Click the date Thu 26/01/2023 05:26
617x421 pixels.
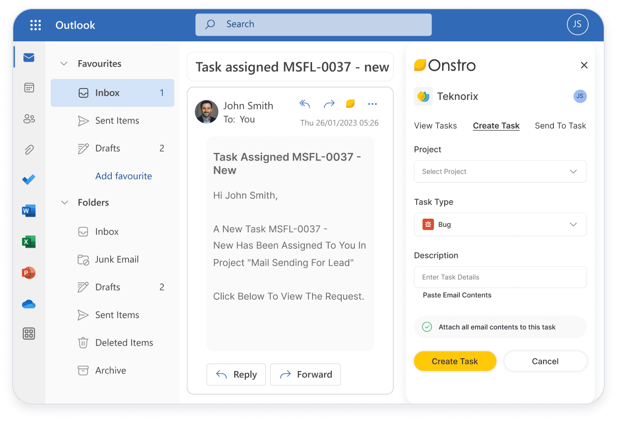tap(339, 123)
